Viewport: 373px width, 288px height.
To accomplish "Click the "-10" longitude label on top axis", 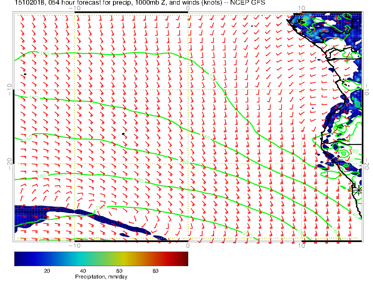I will (x=75, y=8).
